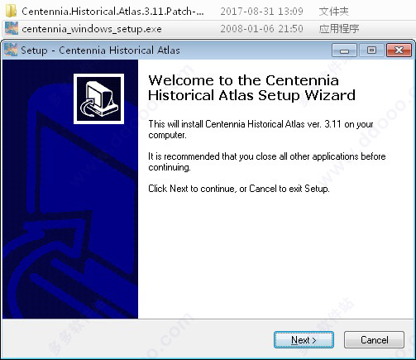416x360 pixels.
Task: Click the setup title bar app icon
Action: 11,50
